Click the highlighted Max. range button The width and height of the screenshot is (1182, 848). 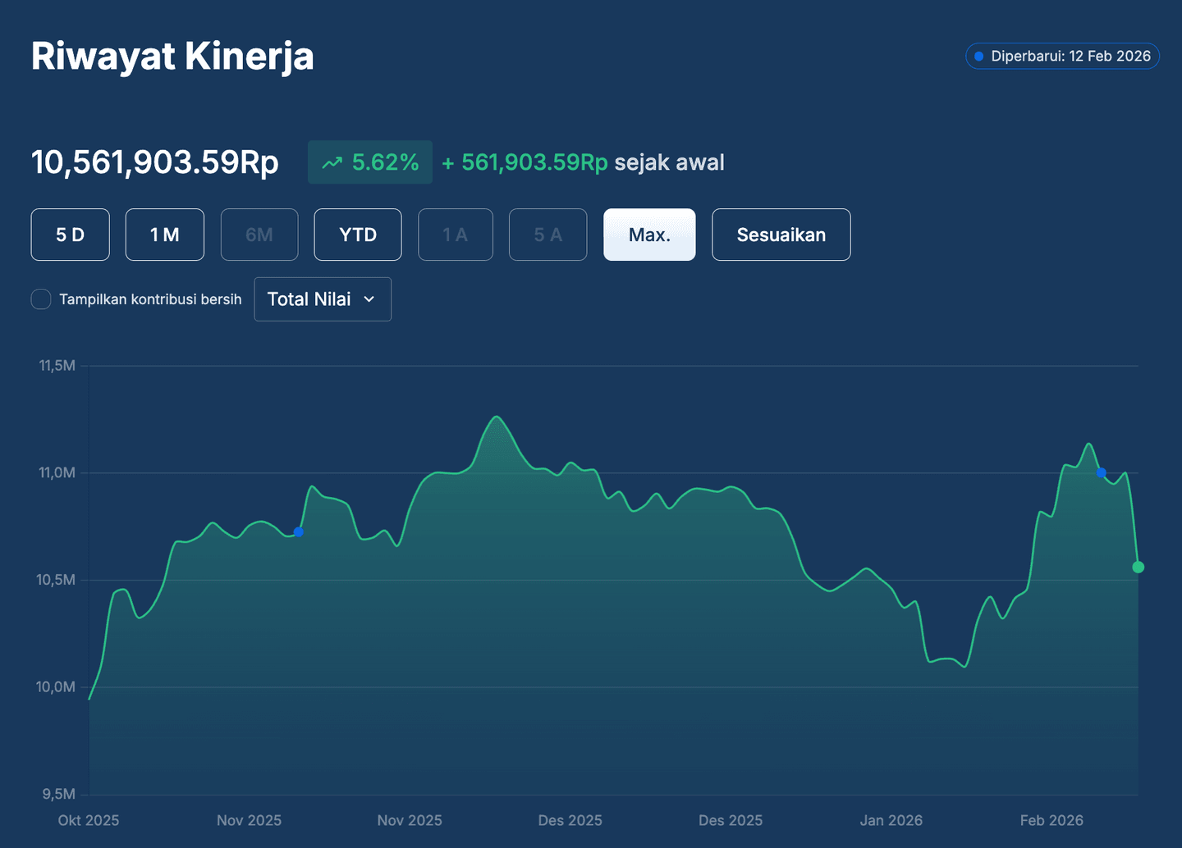(x=649, y=235)
